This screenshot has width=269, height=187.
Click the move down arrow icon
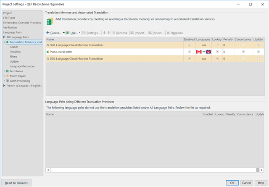pos(104,33)
